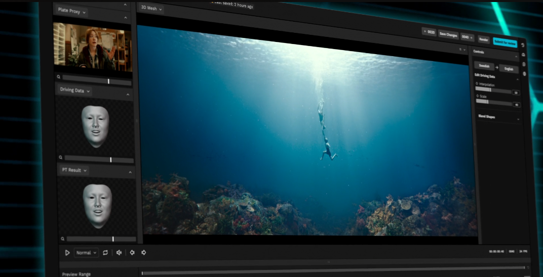The image size is (543, 277).
Task: Click the Preview Range label
Action: point(76,274)
